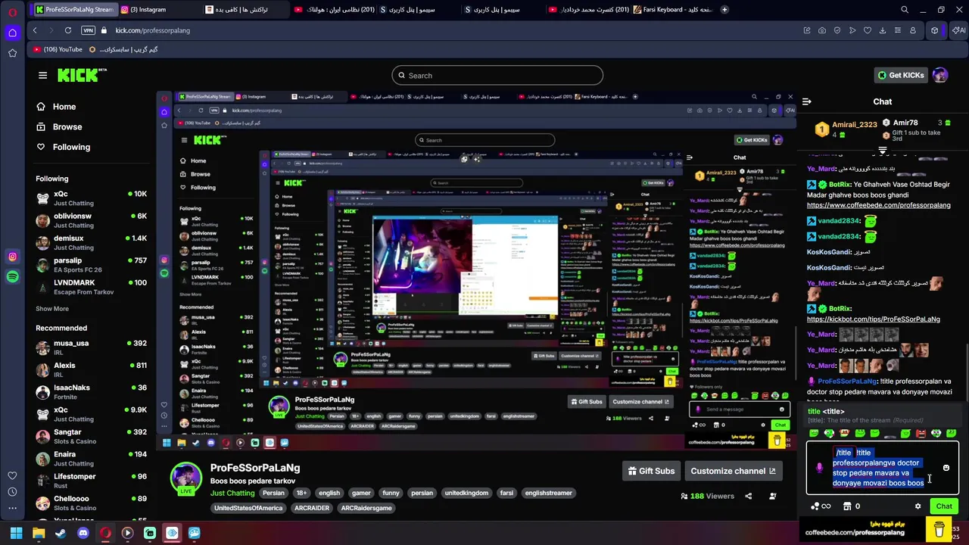The width and height of the screenshot is (969, 545).
Task: Go to Home in Kick sidebar
Action: click(x=56, y=107)
